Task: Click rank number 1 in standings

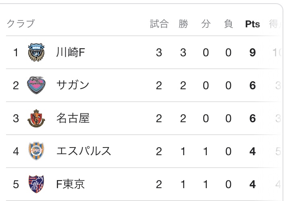Action: coord(16,53)
